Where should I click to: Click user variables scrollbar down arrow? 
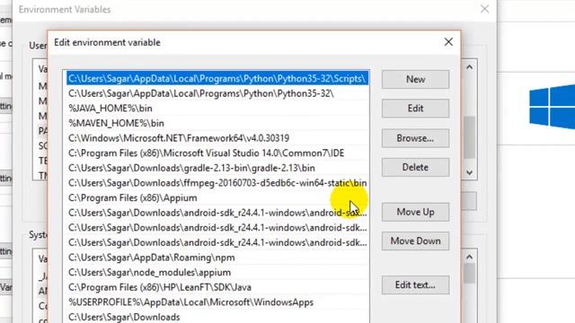click(469, 172)
